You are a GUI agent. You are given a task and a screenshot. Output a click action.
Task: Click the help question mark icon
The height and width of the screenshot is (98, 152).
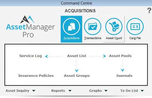pyautogui.click(x=149, y=10)
